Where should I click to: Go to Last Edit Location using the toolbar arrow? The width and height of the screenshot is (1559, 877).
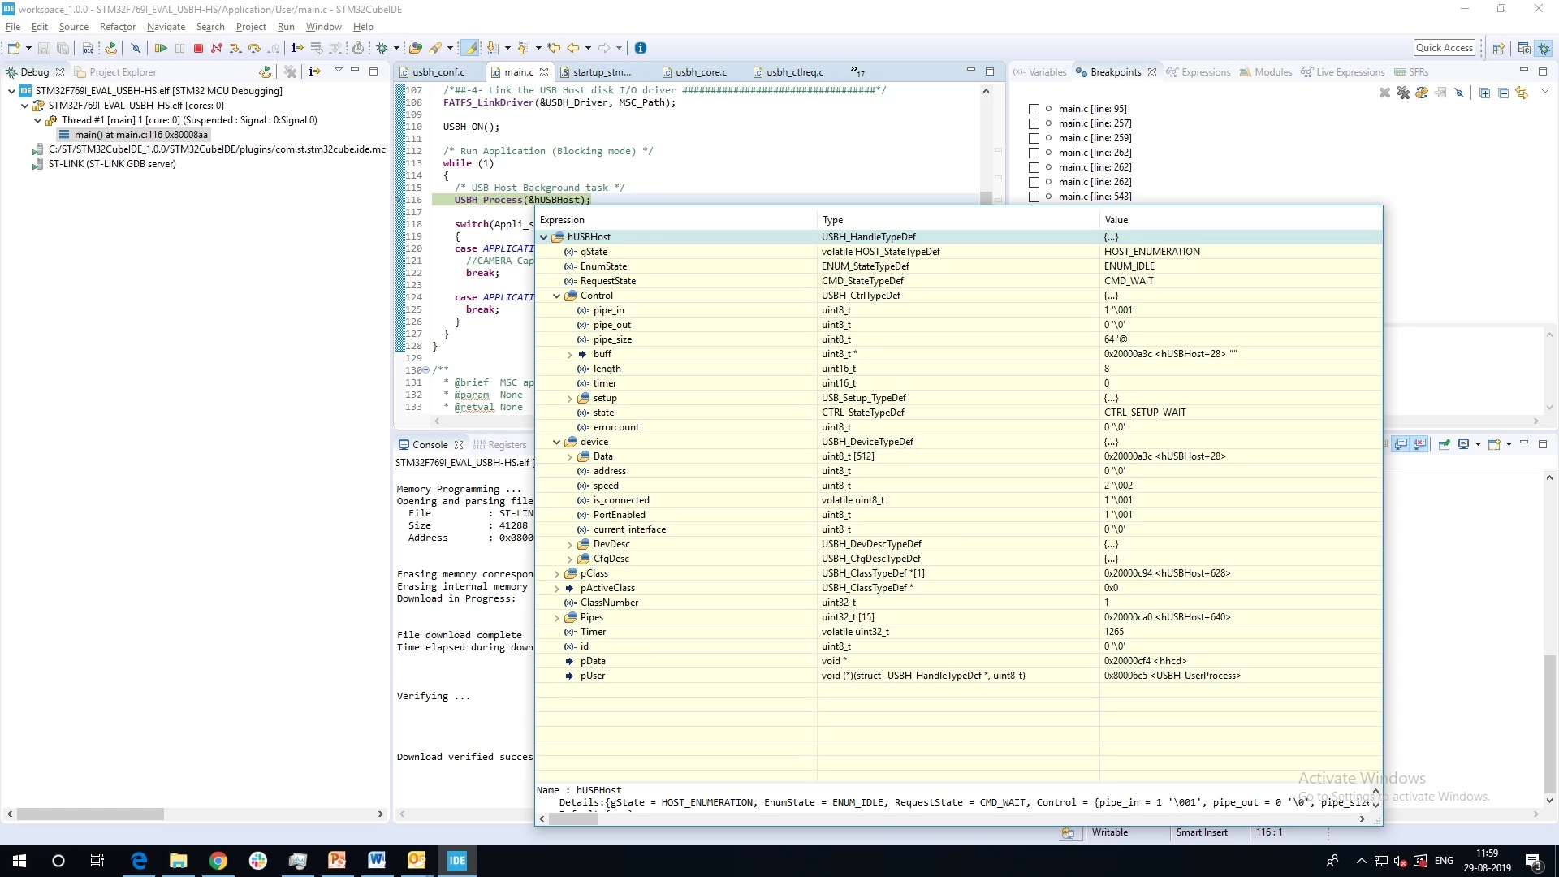pos(555,48)
